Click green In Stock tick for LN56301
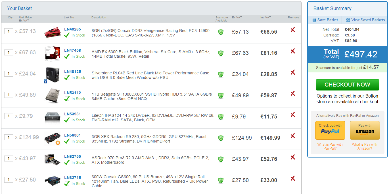 coord(67,141)
